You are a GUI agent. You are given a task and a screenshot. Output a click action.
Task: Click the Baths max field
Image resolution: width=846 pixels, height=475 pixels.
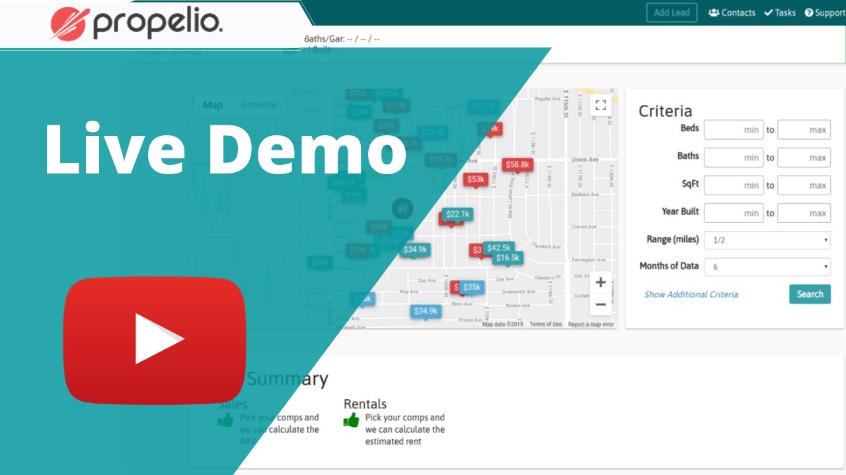pos(804,158)
